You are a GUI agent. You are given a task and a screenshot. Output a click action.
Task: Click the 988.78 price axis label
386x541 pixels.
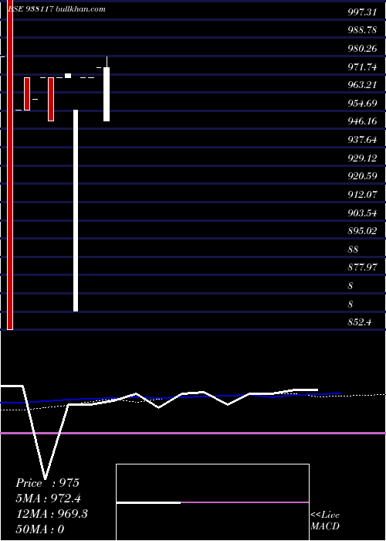pos(362,30)
